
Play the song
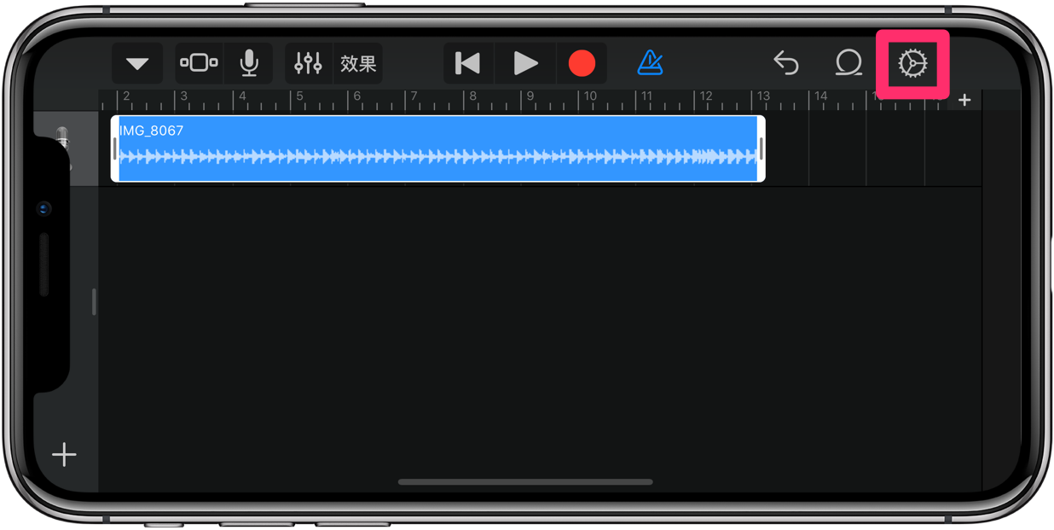525,63
